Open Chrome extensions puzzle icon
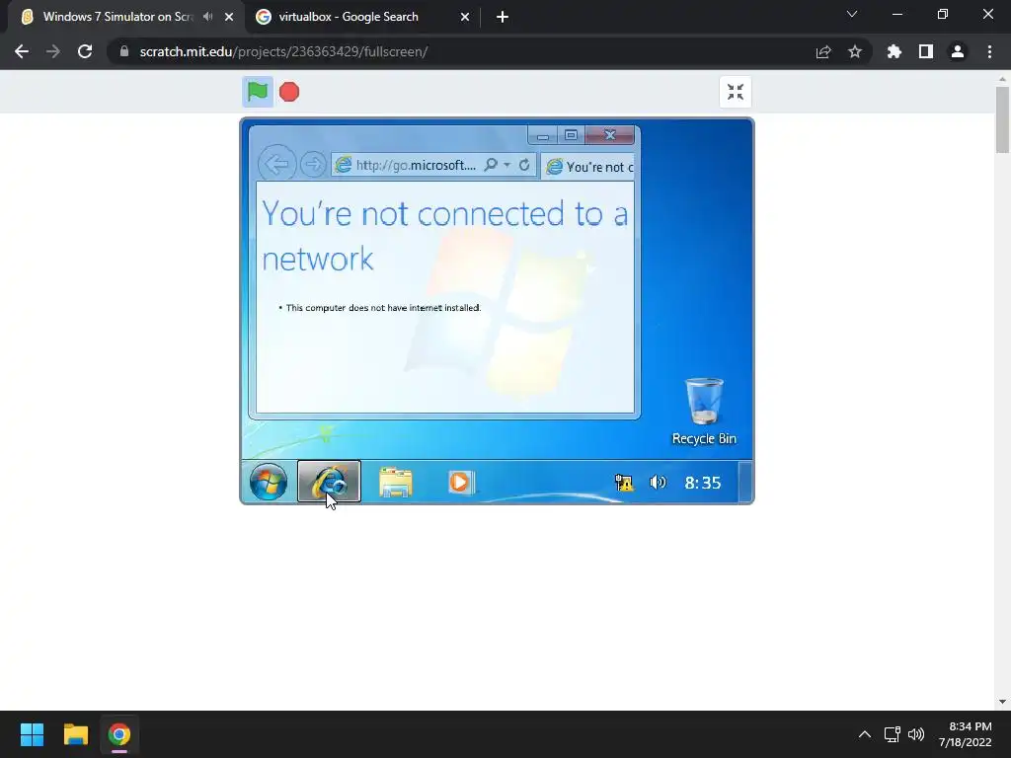The height and width of the screenshot is (758, 1011). (894, 52)
